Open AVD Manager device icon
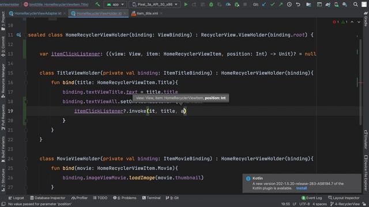Viewport: 369px width, 207px height. 336,5
